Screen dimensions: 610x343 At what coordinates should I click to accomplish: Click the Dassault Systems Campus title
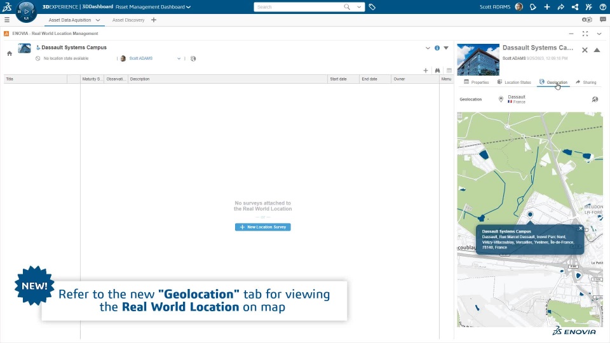click(74, 48)
